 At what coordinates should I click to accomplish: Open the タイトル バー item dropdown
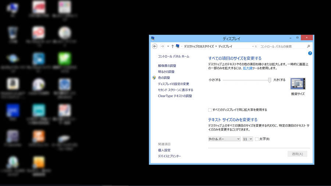point(224,139)
